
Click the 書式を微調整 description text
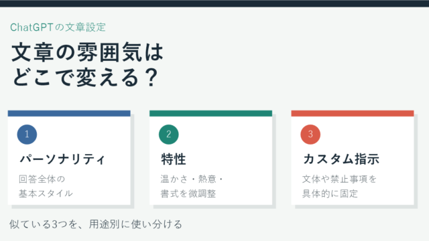[x=188, y=193]
